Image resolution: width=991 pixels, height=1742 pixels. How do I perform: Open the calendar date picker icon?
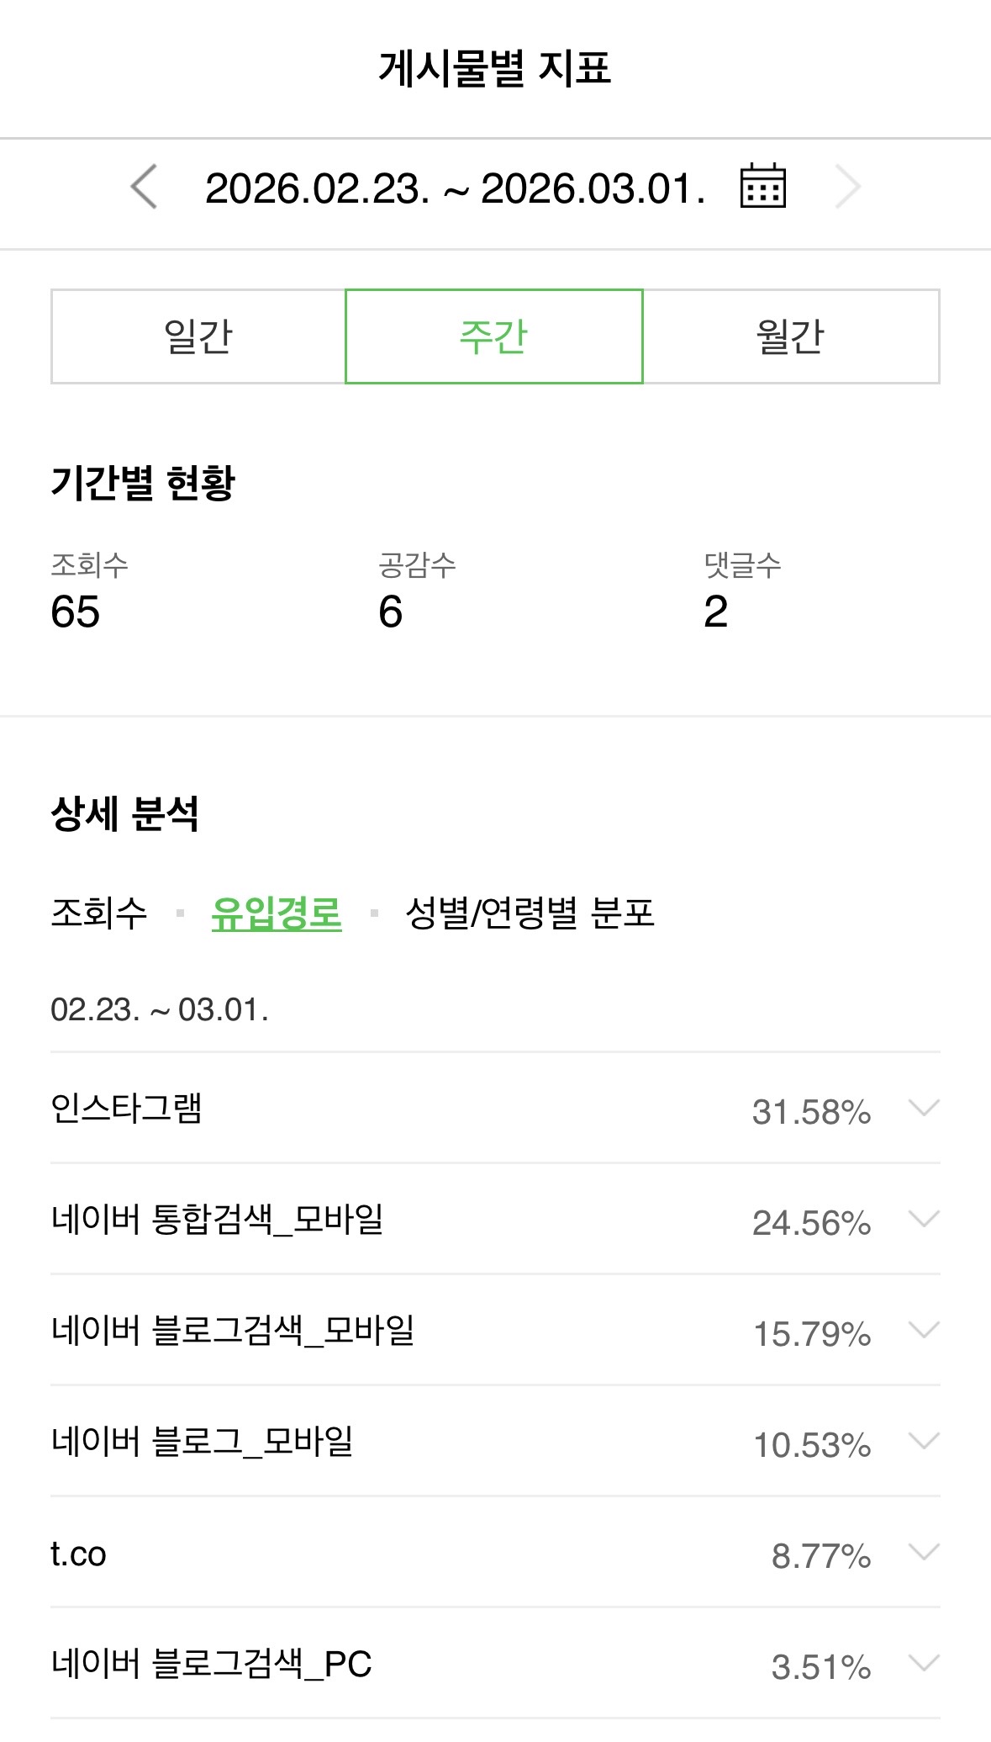[x=762, y=186]
